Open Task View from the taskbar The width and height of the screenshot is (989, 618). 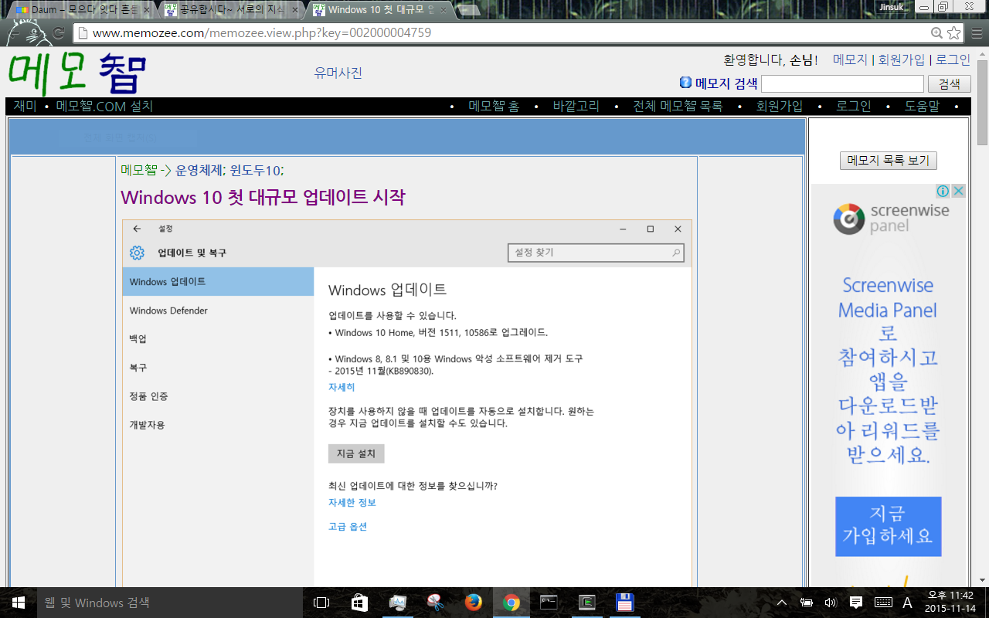tap(321, 603)
